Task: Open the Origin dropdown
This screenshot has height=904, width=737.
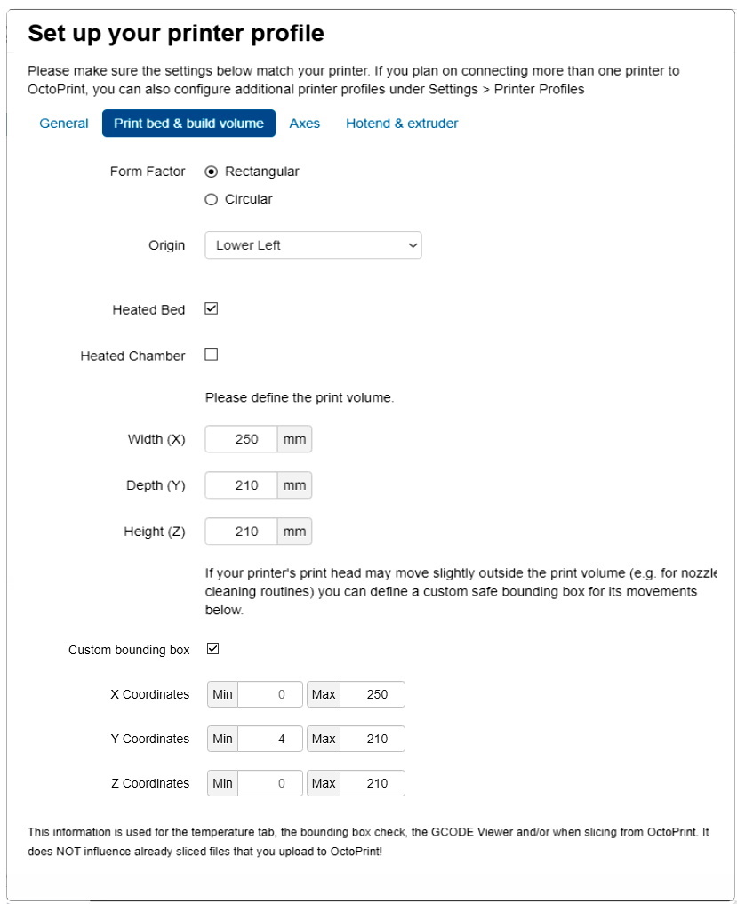Action: pos(313,245)
